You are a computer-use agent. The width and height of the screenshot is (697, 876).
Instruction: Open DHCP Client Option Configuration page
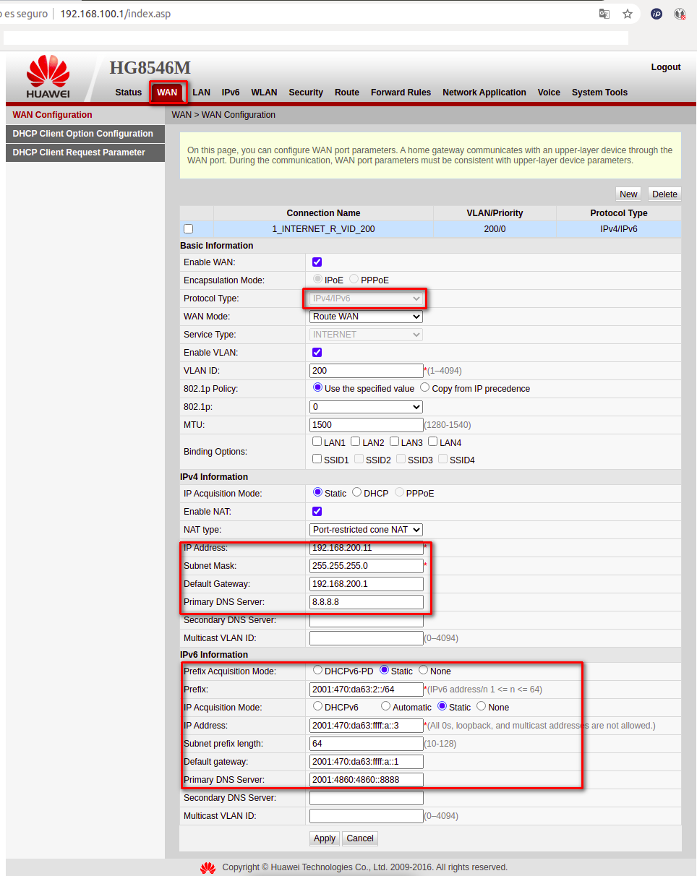tap(83, 134)
